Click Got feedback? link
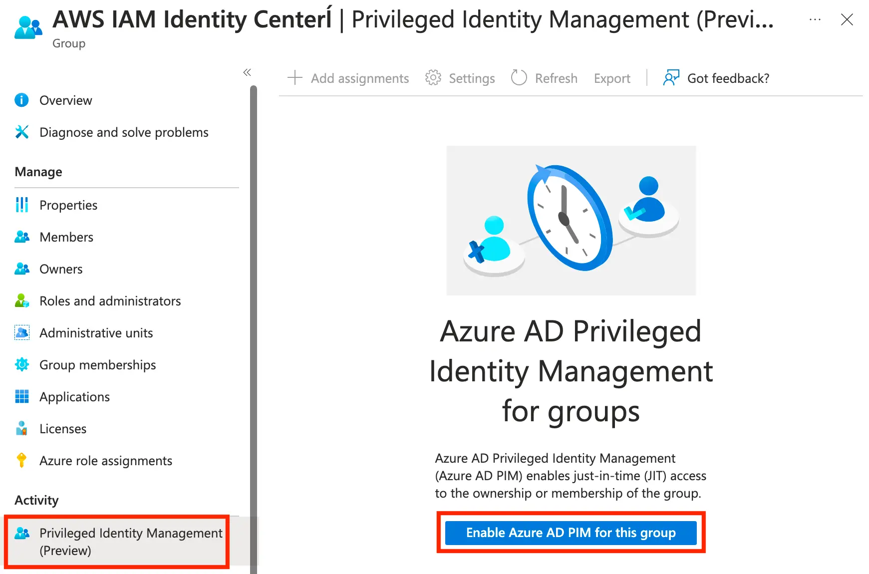Viewport: 869px width, 574px height. pyautogui.click(x=716, y=78)
